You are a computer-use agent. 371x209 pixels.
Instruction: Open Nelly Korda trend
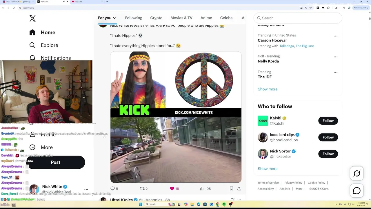click(268, 61)
